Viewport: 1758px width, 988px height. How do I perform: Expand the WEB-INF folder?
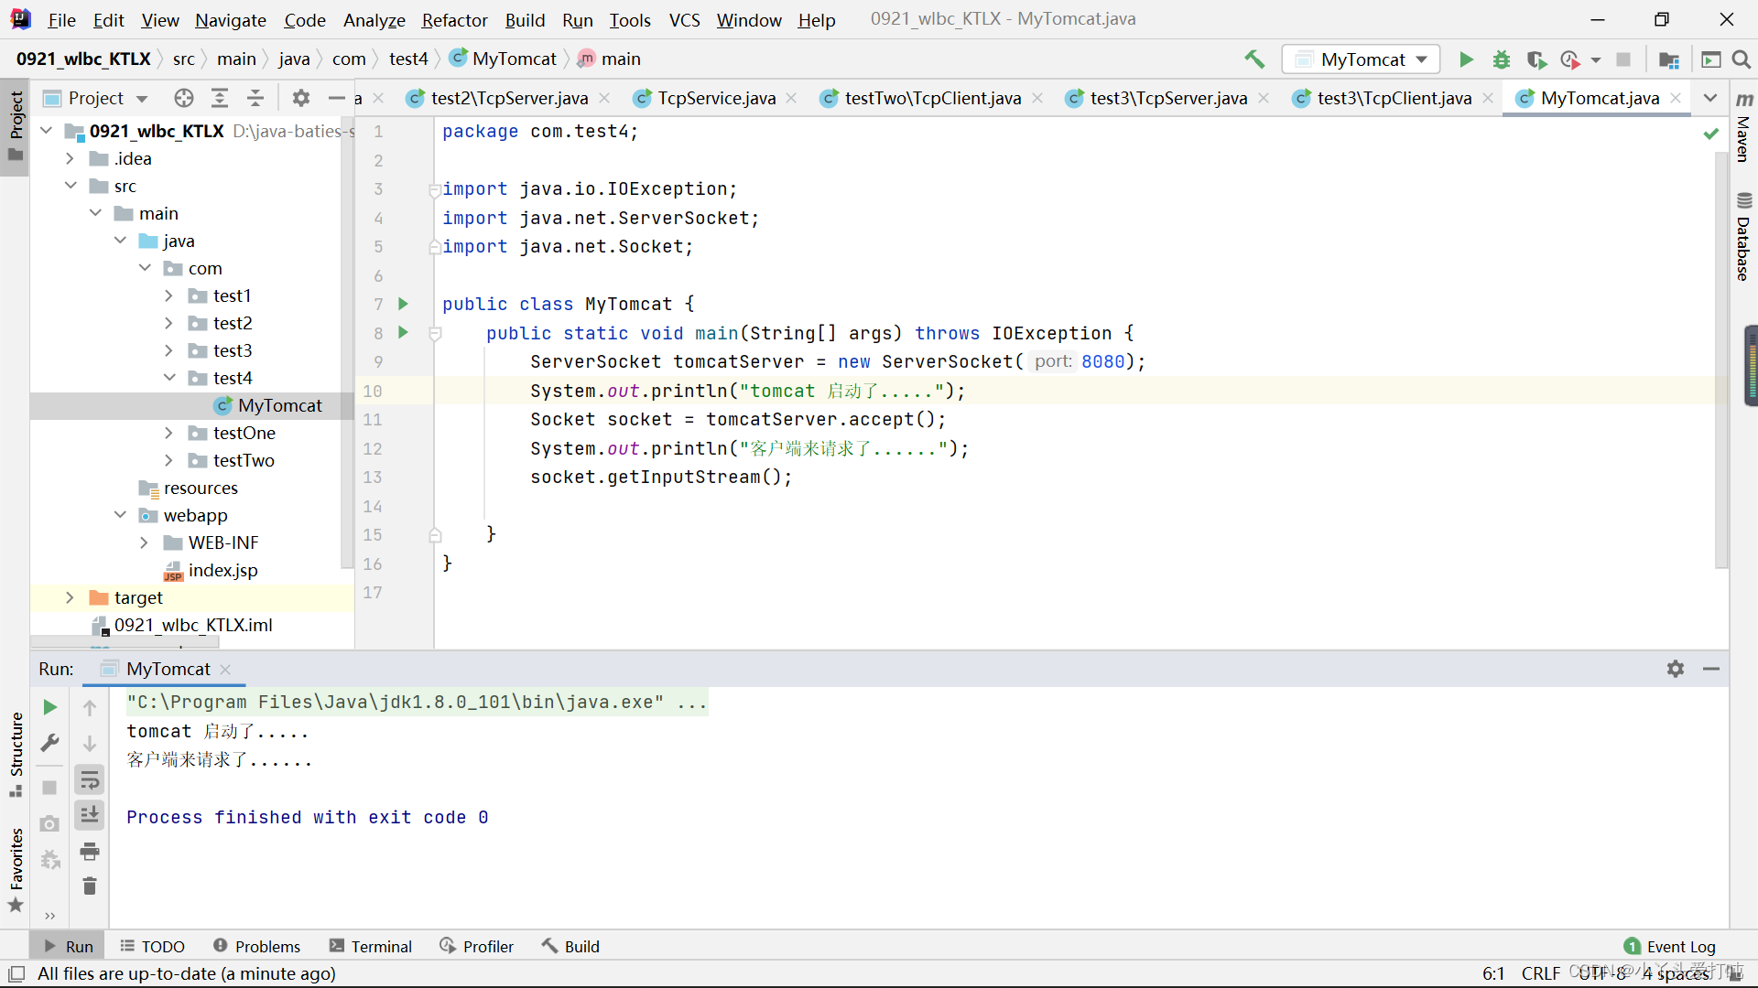coord(144,542)
